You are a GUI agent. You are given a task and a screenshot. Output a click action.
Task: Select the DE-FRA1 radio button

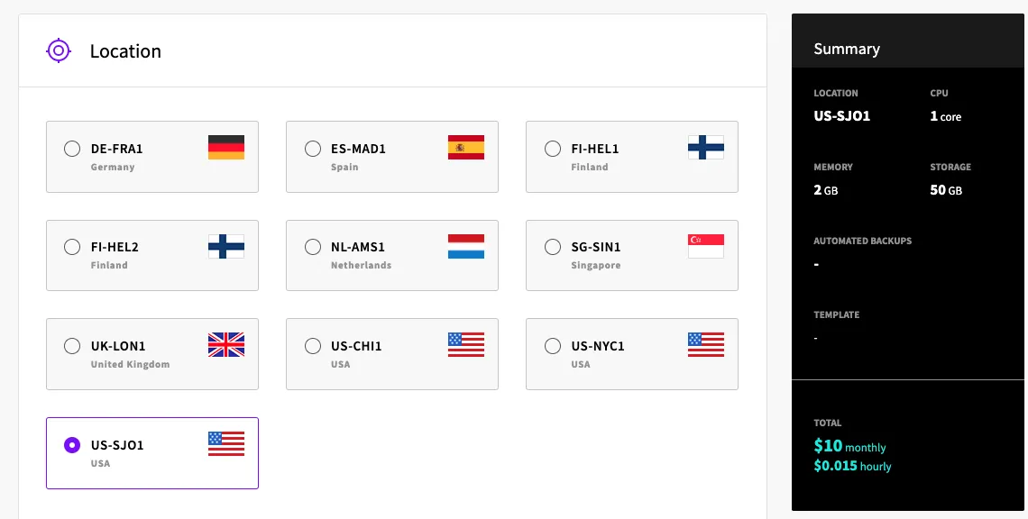72,149
